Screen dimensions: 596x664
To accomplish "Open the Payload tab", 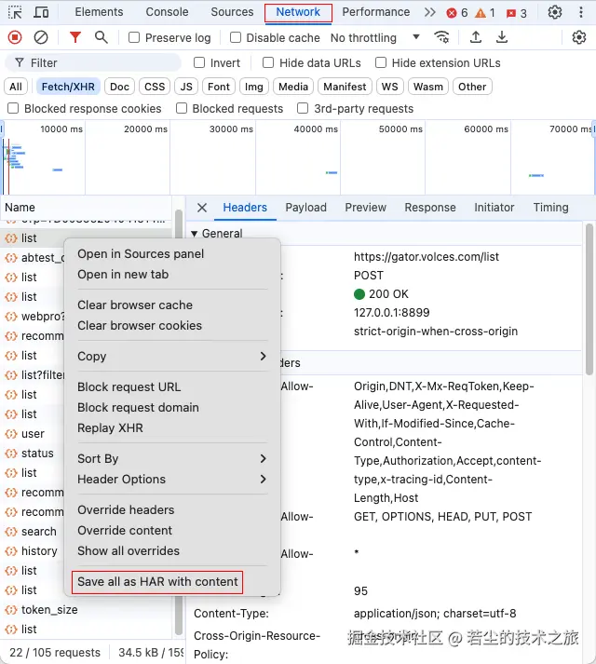I will [x=305, y=208].
